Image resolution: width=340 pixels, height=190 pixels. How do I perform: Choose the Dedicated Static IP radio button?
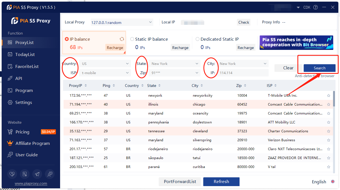[x=198, y=39]
